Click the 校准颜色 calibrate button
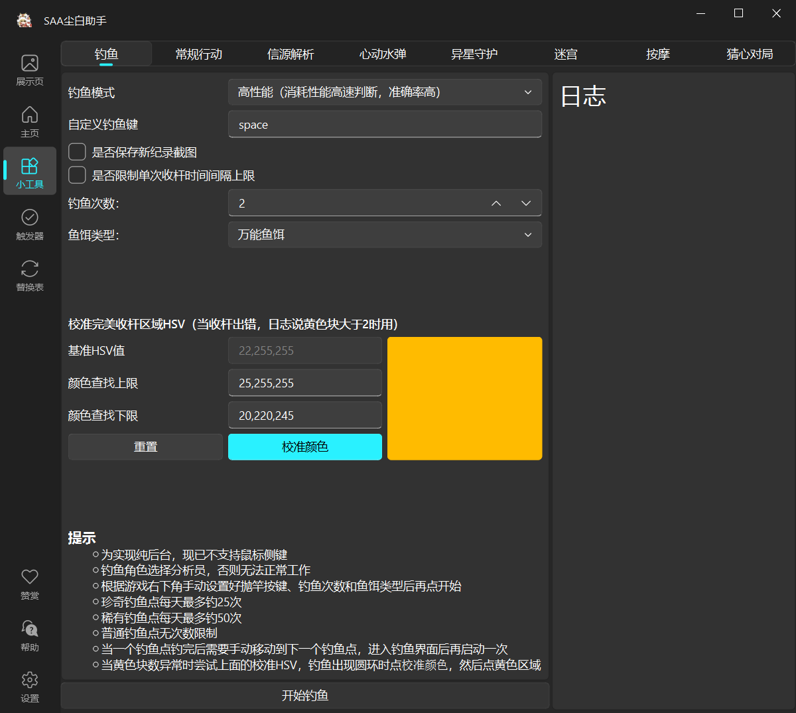 [x=305, y=447]
